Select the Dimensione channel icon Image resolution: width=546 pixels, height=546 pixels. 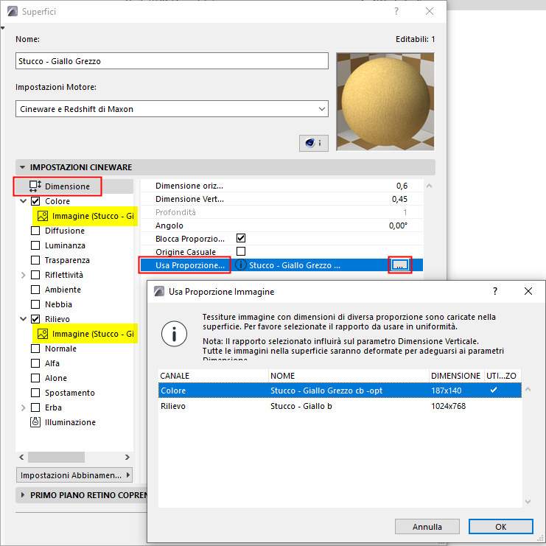pyautogui.click(x=35, y=186)
